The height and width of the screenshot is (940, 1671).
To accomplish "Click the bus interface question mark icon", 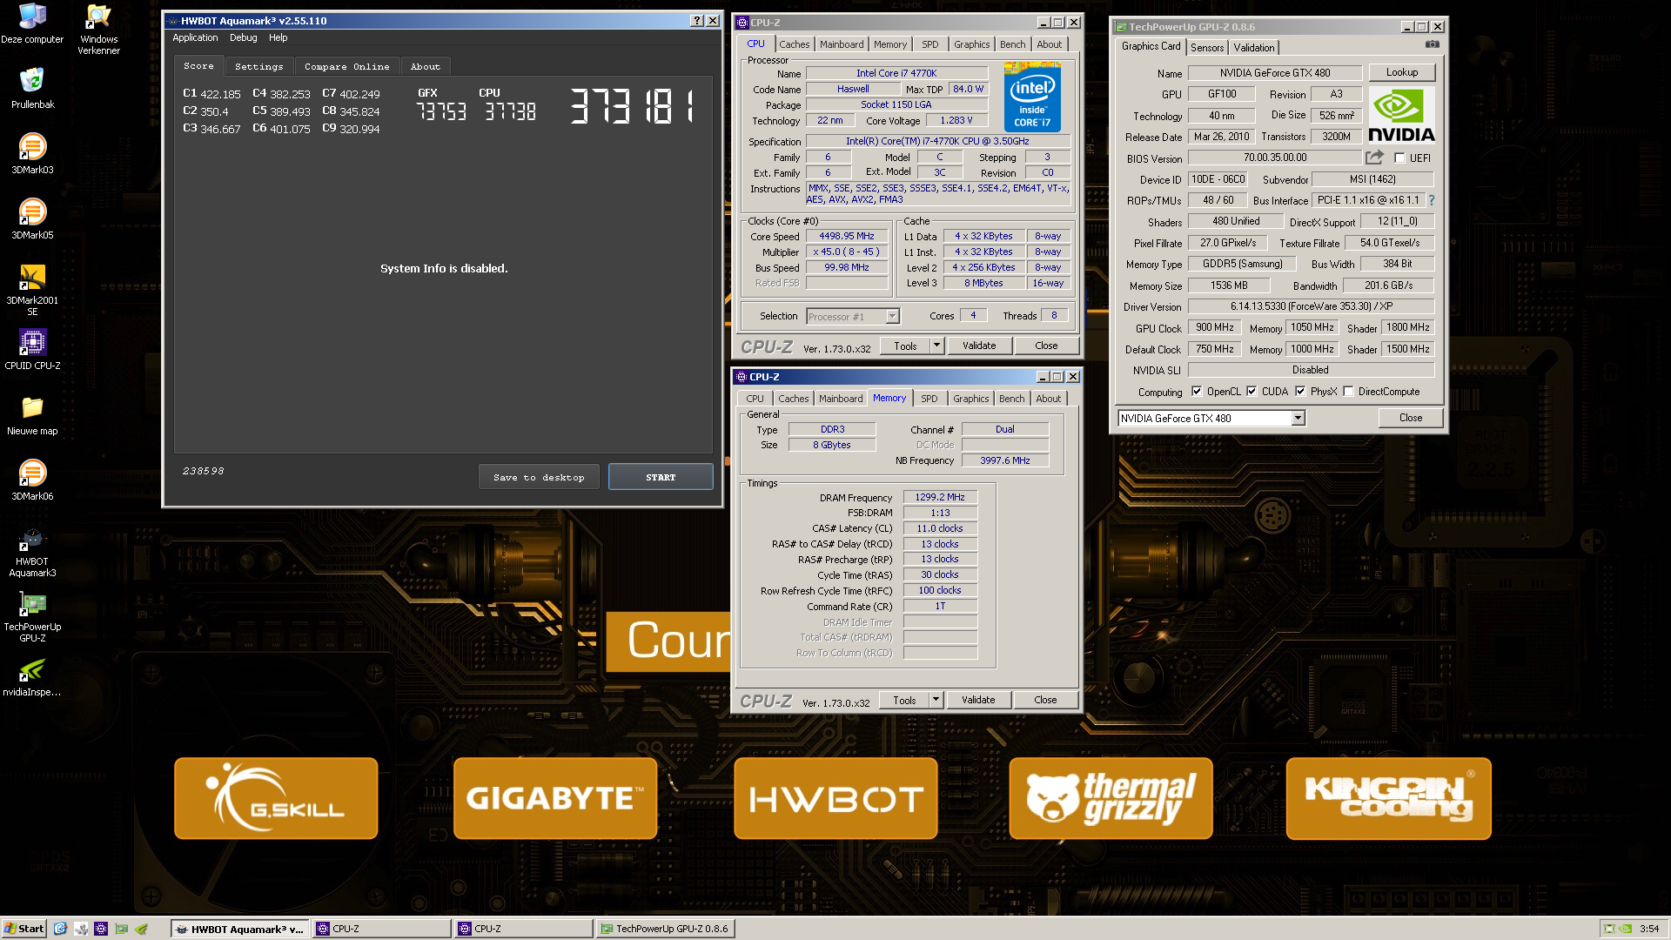I will coord(1431,200).
